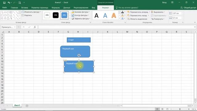Viewport: 197px width, 111px height.
Task: Select the Старт rectangle shape
Action: [79, 40]
